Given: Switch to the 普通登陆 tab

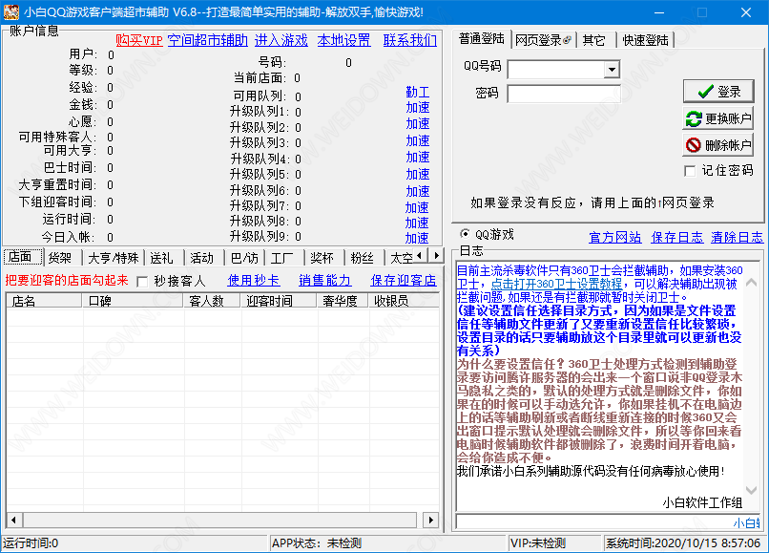Looking at the screenshot, I should point(481,39).
